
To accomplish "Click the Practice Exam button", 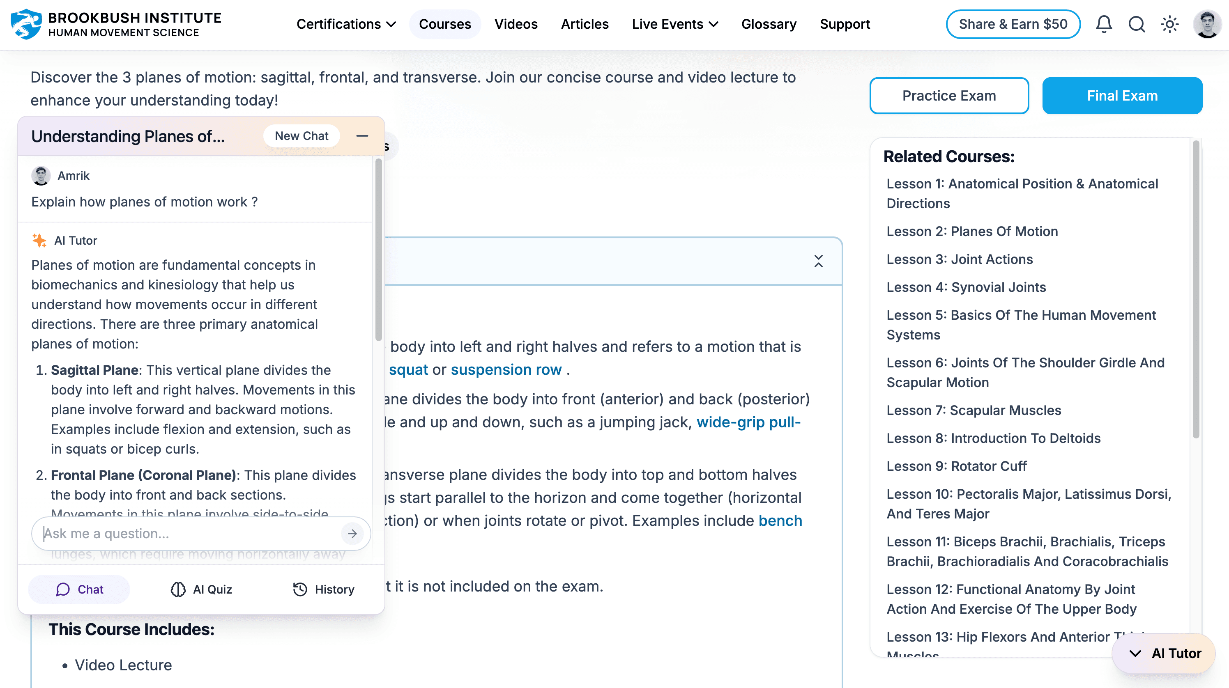I will click(x=948, y=95).
